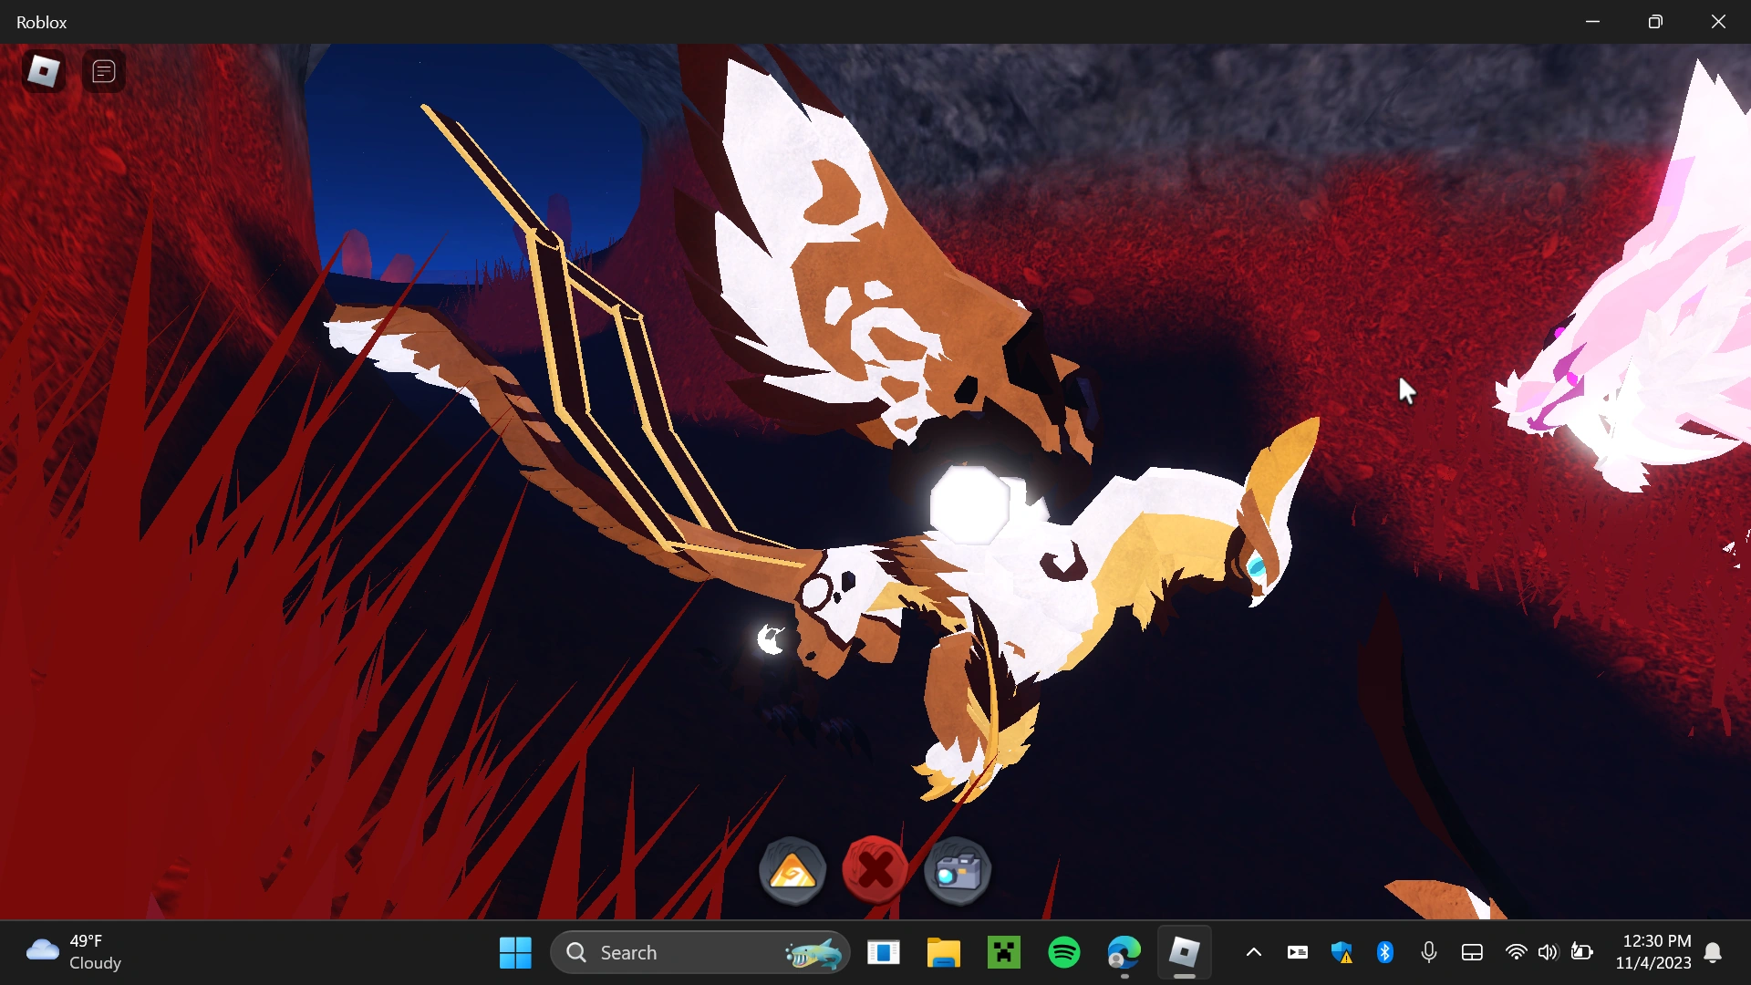This screenshot has width=1751, height=985.
Task: Open the Roblox chat window icon
Action: tap(104, 71)
